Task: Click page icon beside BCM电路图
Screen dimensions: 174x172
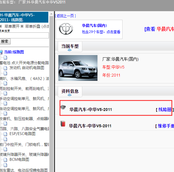Action: tap(5, 160)
